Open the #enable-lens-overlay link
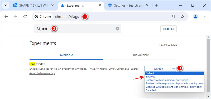 (42, 73)
